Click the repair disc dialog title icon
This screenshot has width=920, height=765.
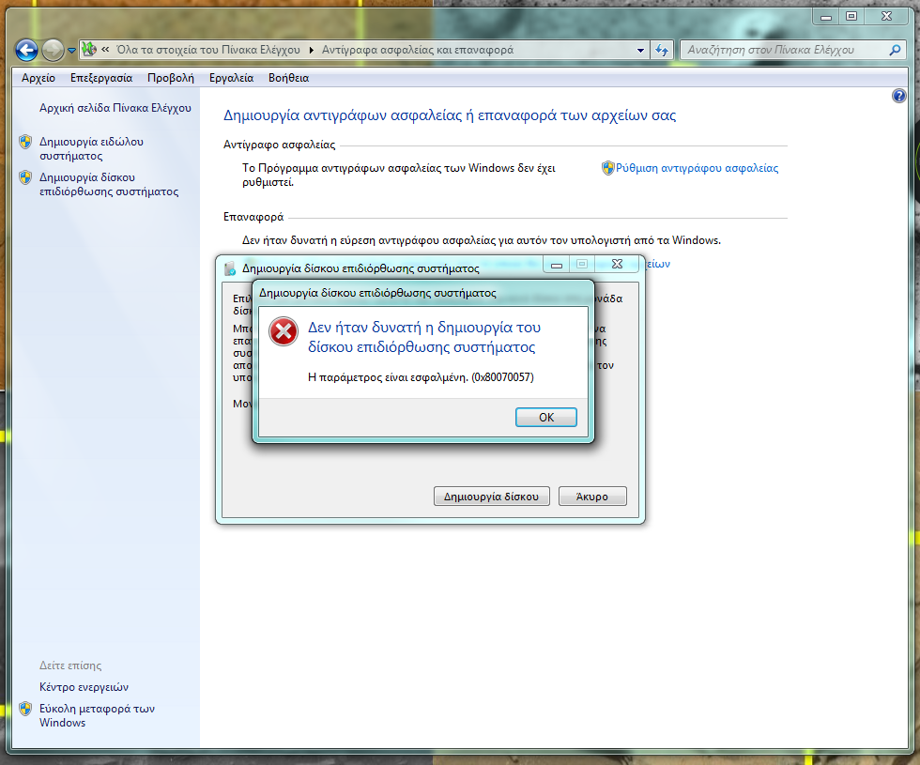tap(230, 268)
